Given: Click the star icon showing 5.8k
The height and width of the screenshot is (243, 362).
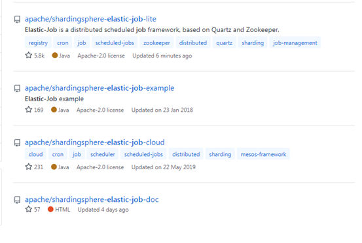Looking at the screenshot, I should (29, 56).
